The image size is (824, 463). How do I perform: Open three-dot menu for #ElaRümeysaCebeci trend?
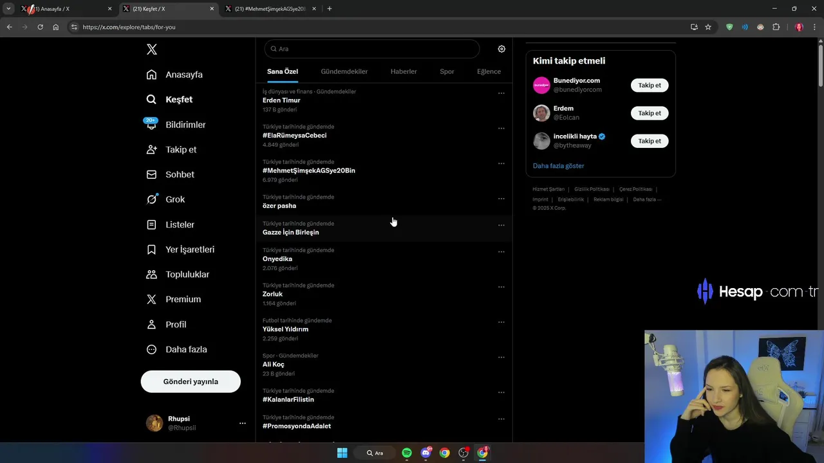click(x=501, y=129)
